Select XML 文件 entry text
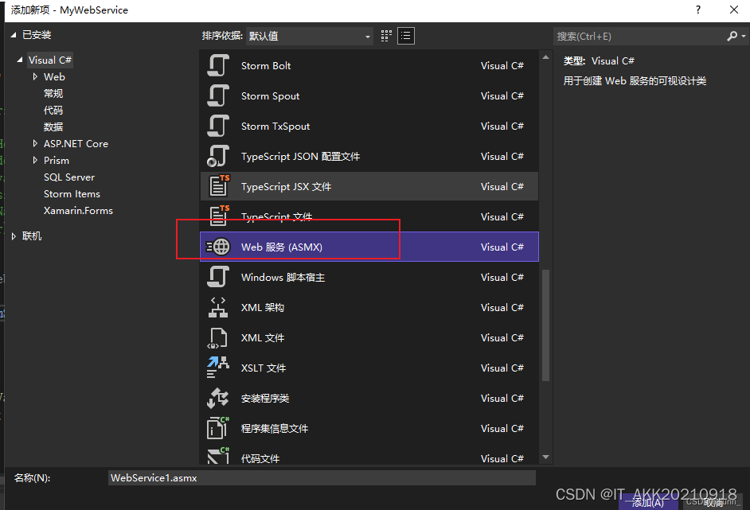This screenshot has width=750, height=510. (263, 337)
